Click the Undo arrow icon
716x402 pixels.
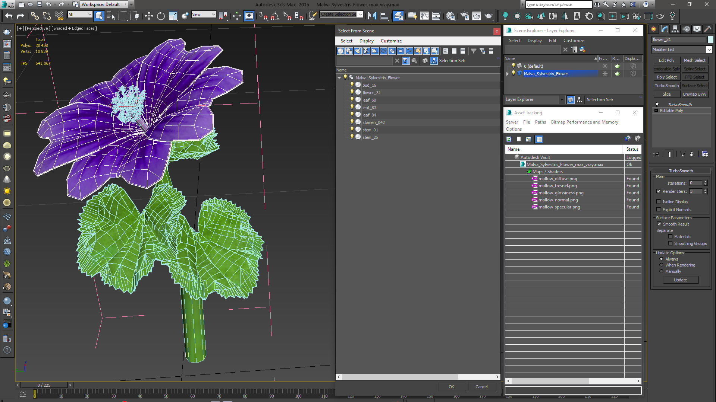9,16
